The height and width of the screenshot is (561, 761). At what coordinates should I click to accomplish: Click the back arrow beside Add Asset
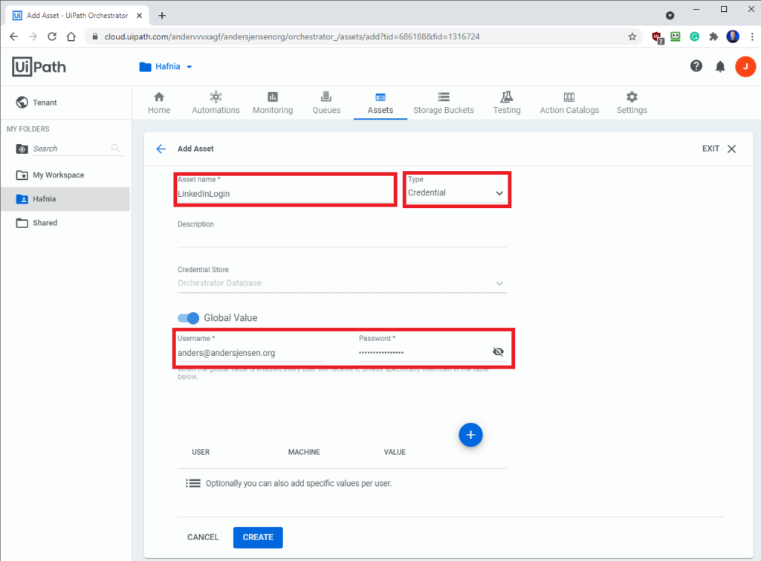coord(161,149)
